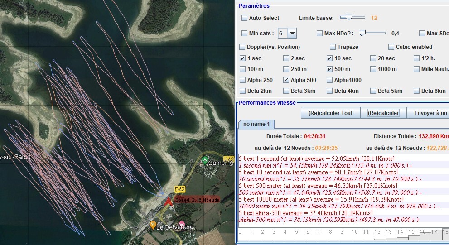Screen dimensions: 449x245
Task: Toggle the Min sats checkbox
Action: pyautogui.click(x=244, y=34)
